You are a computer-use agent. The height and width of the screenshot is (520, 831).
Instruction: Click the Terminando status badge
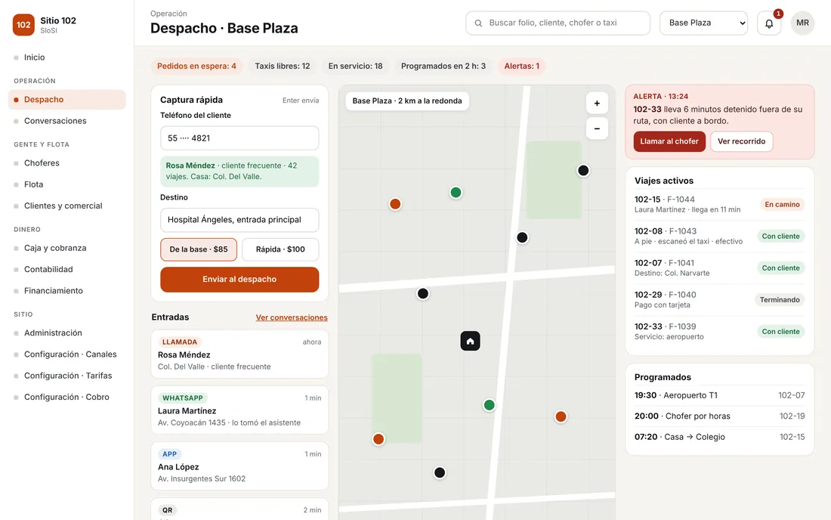[x=780, y=300]
